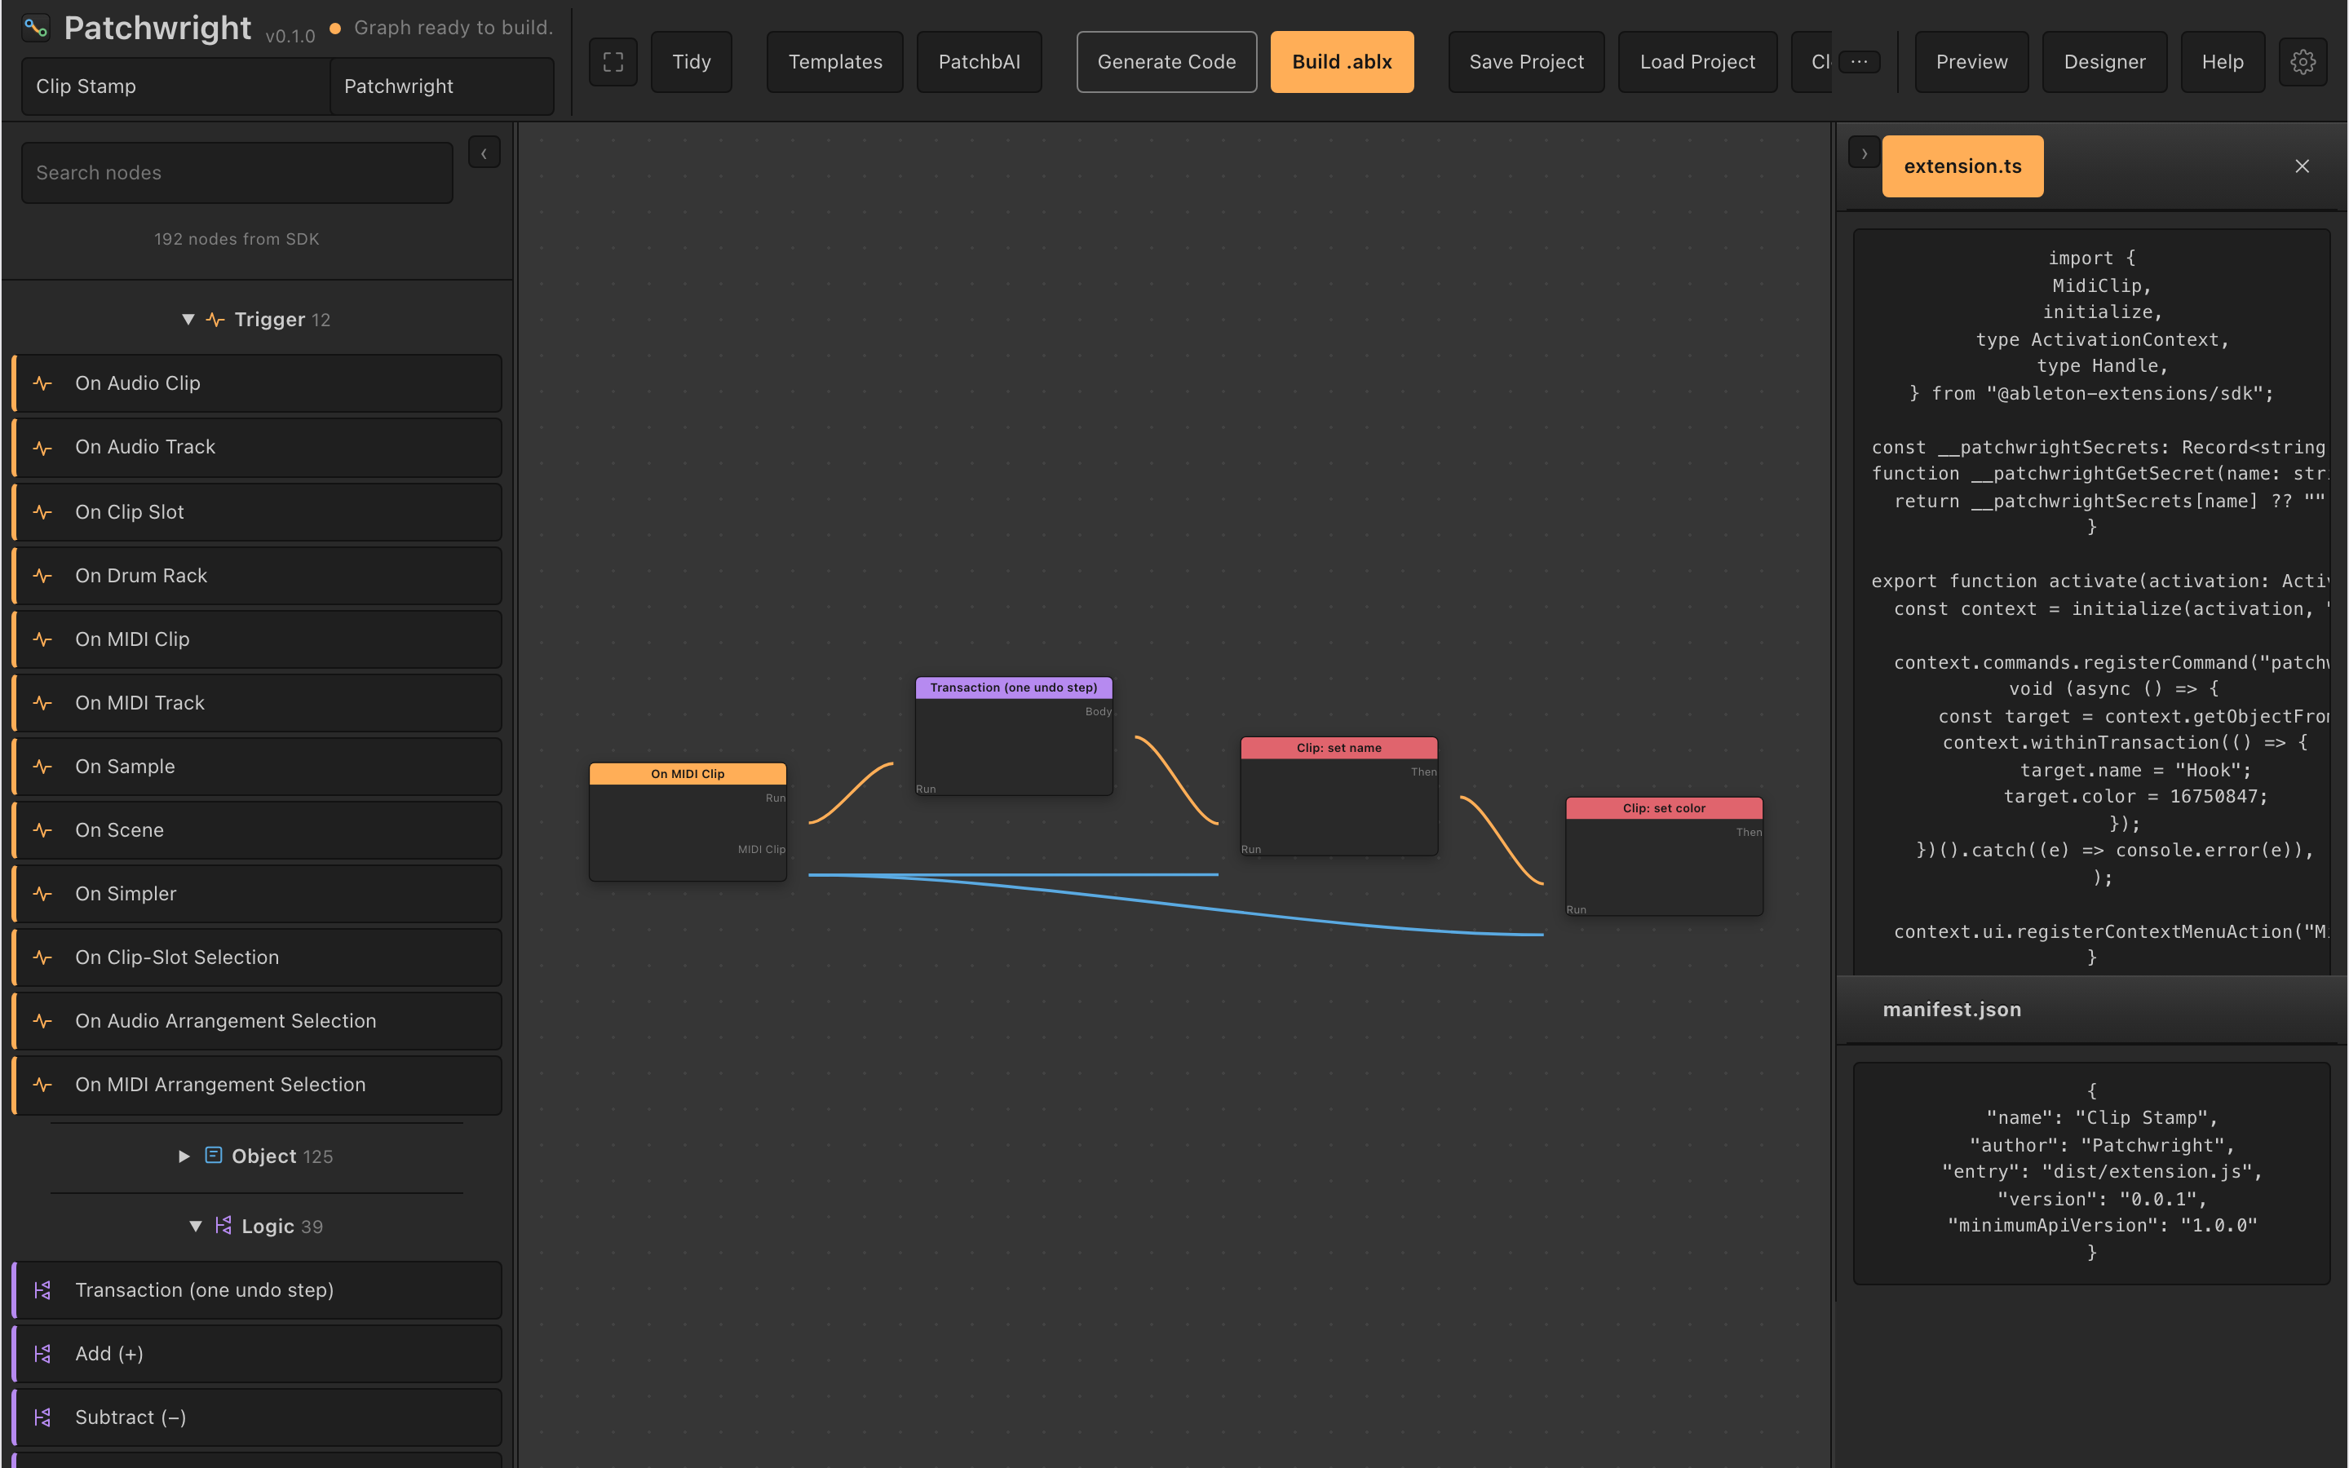2349x1468 pixels.
Task: Open the Preview view
Action: [1971, 62]
